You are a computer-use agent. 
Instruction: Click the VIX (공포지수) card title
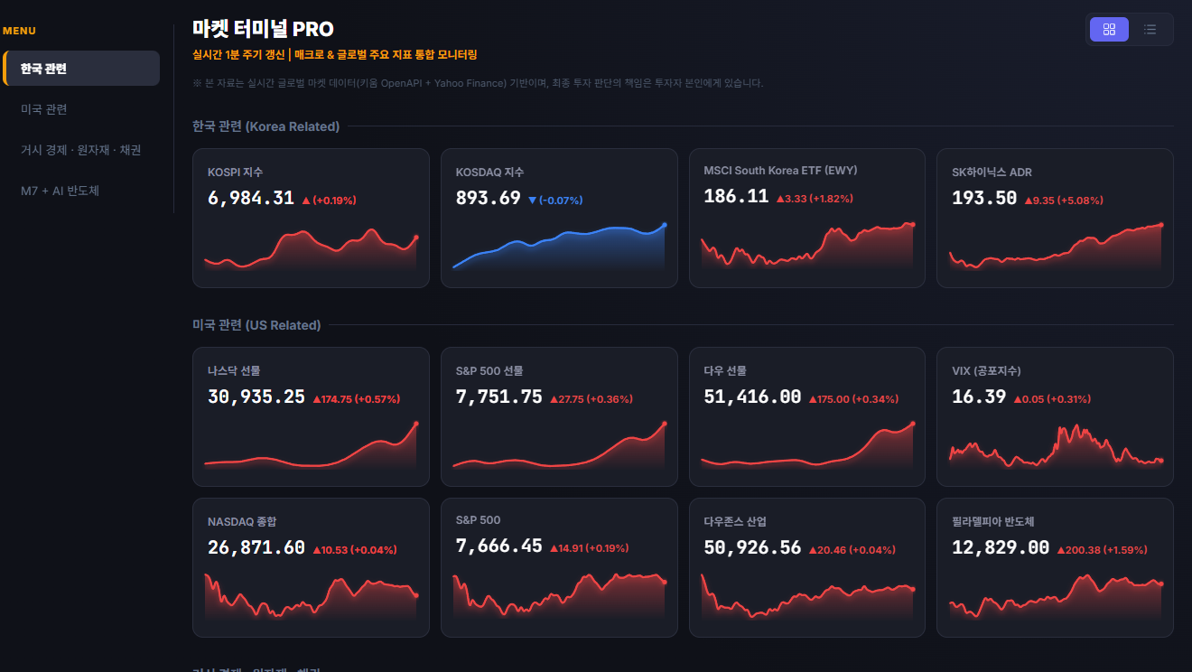tap(986, 371)
